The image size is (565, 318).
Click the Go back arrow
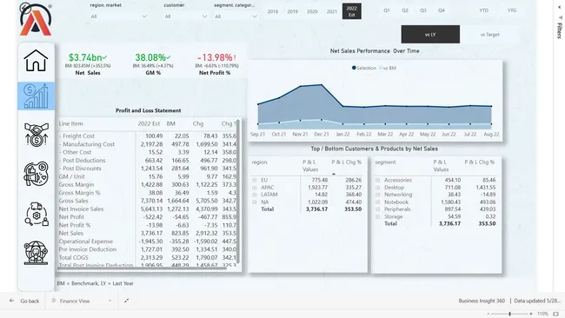[12, 301]
